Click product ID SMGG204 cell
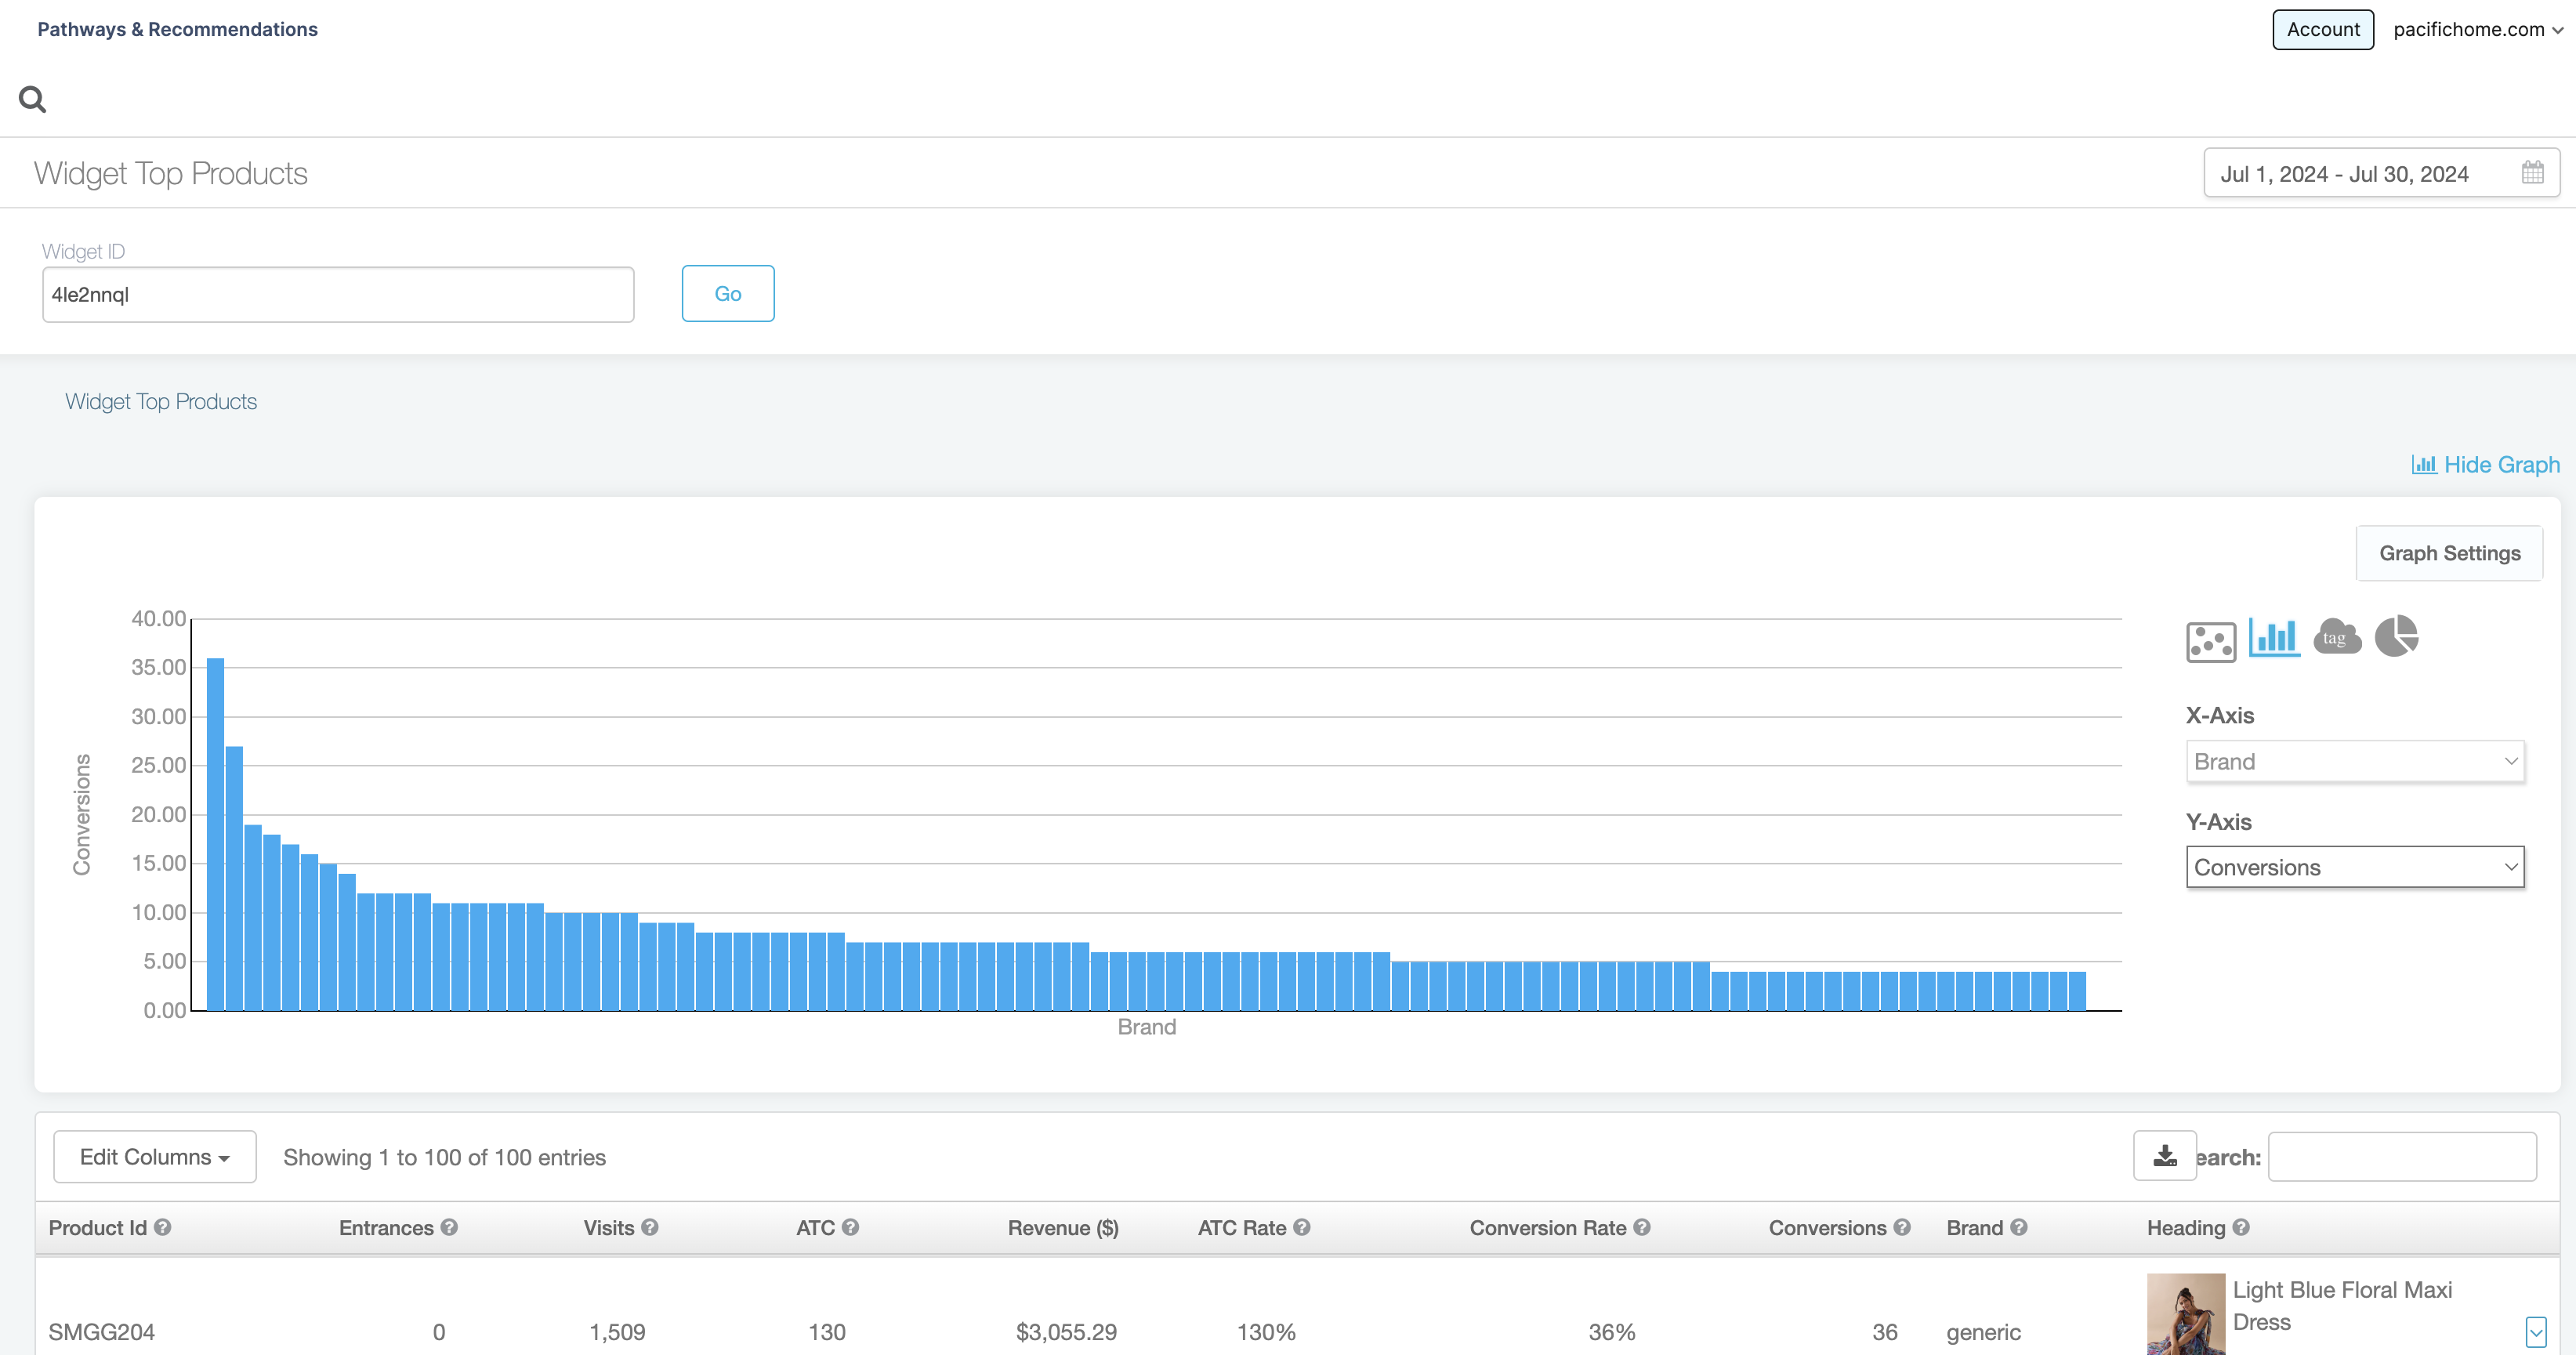 pyautogui.click(x=101, y=1332)
